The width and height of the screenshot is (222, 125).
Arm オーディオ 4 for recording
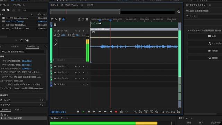point(84,78)
